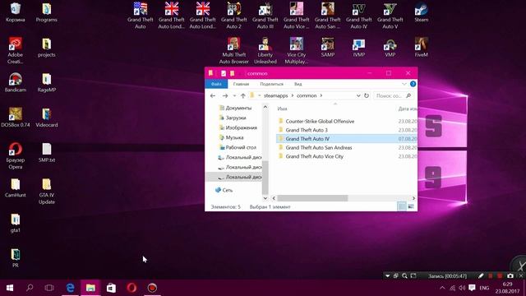The image size is (526, 296).
Task: Show hidden system tray icons
Action: click(442, 288)
